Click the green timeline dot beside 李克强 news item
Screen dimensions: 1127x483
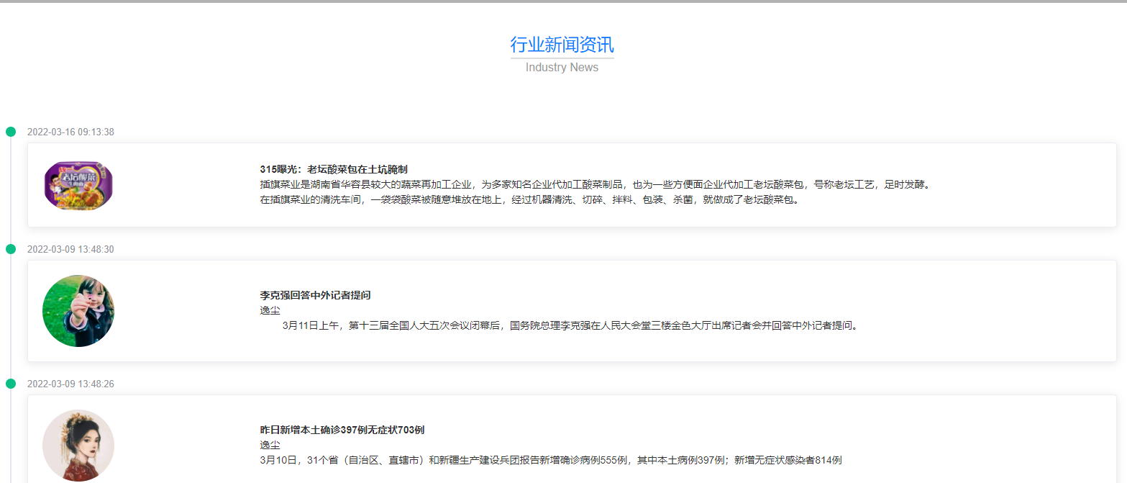tap(11, 248)
